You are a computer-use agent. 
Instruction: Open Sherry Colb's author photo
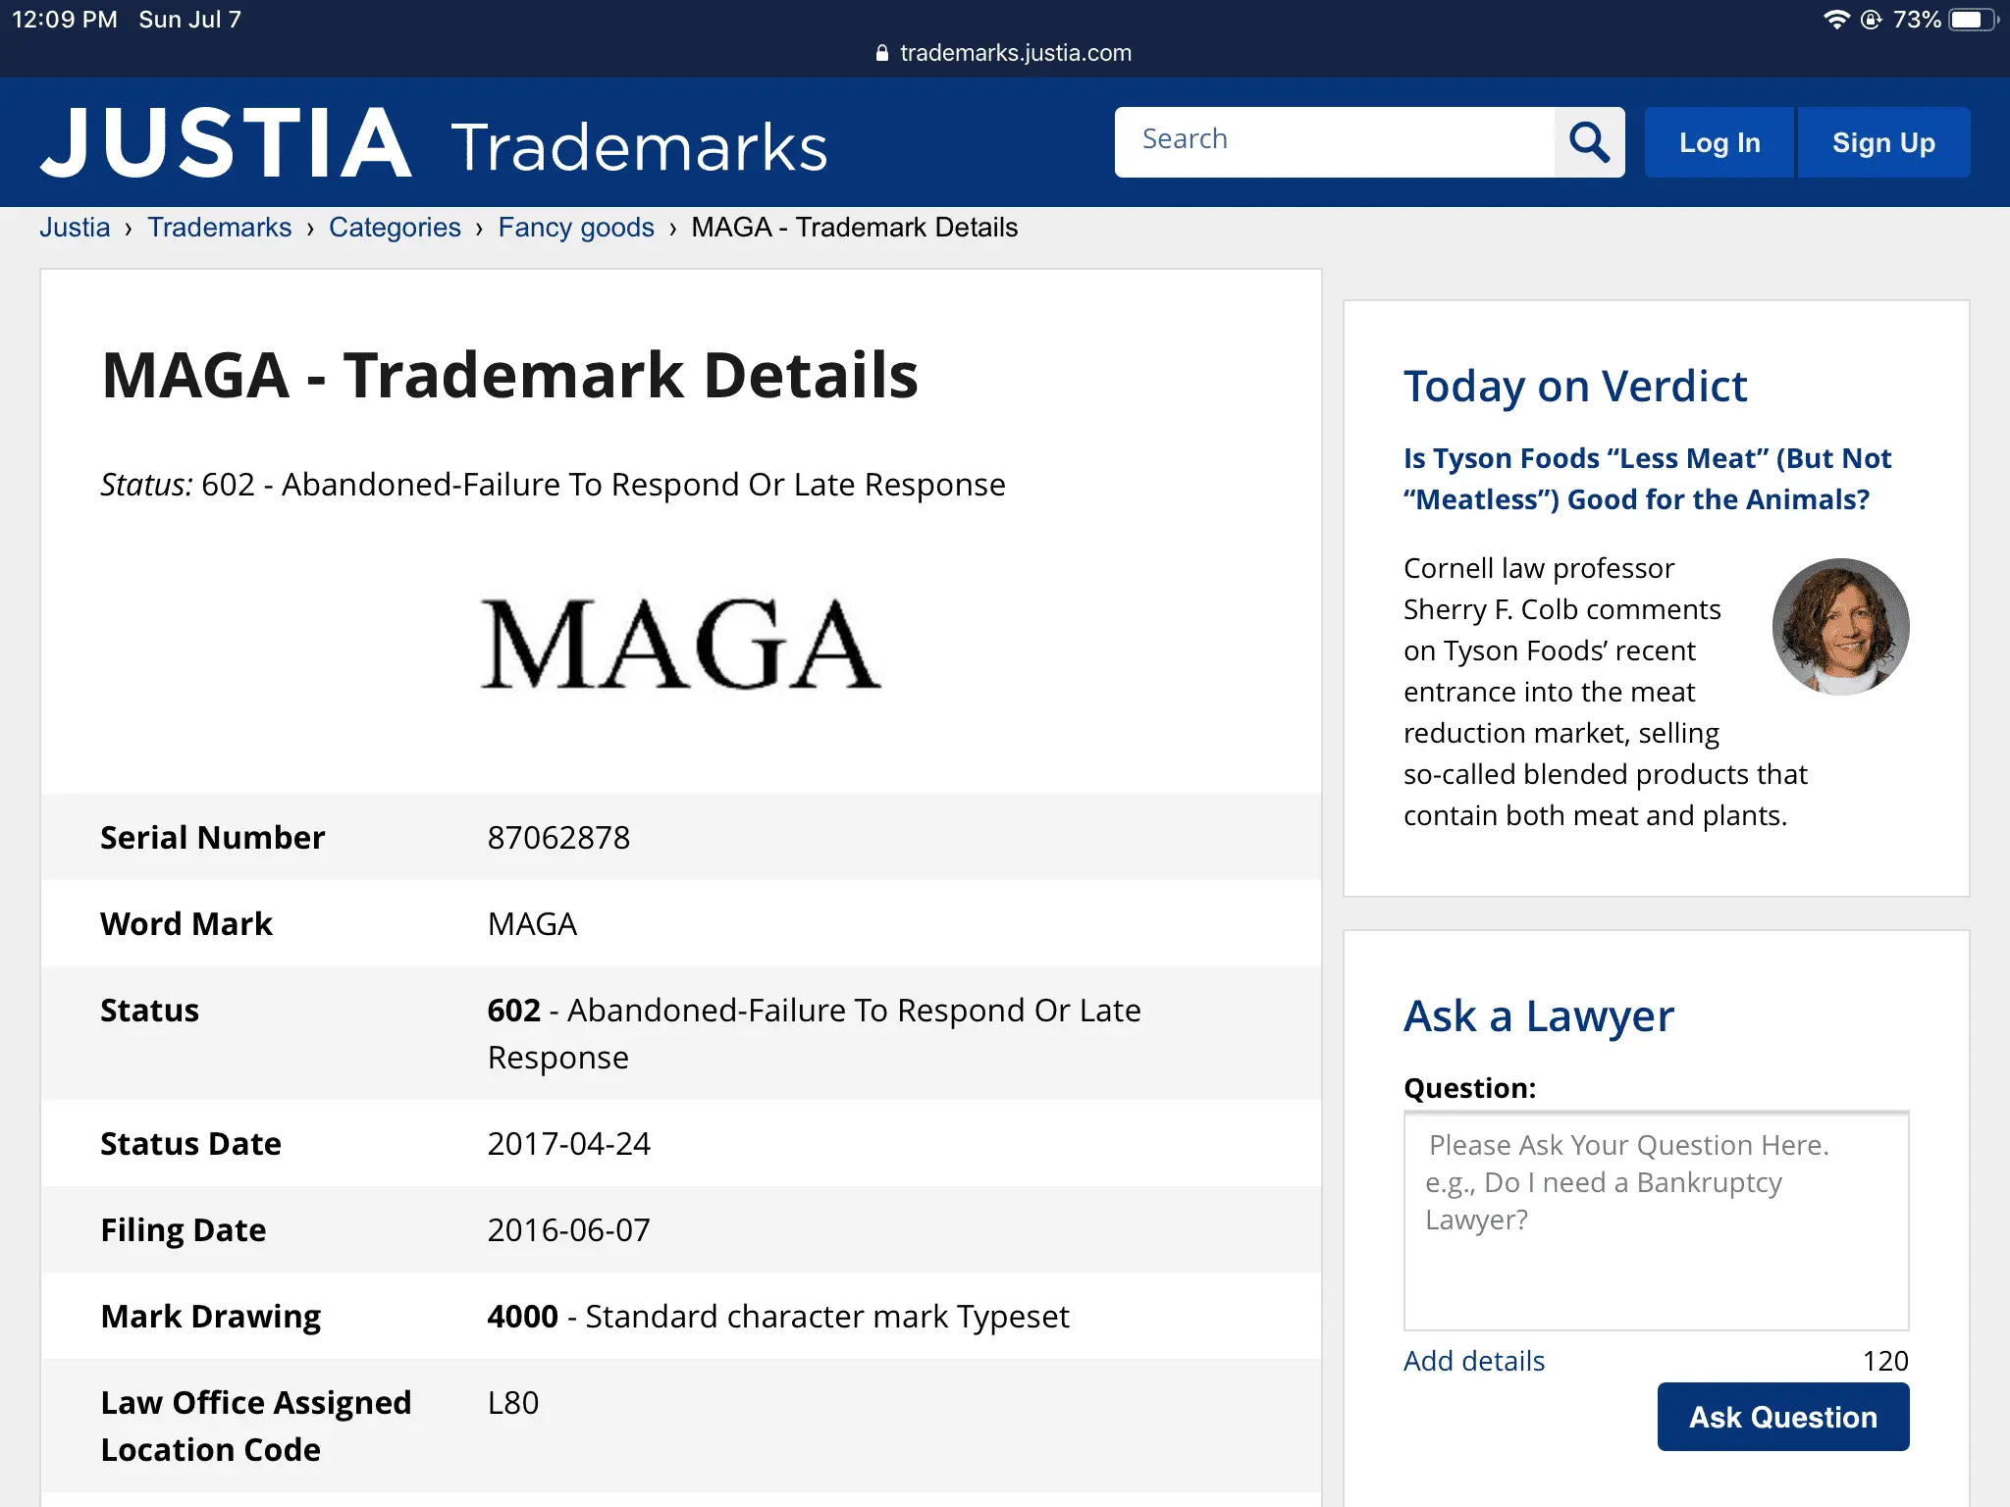click(1839, 627)
